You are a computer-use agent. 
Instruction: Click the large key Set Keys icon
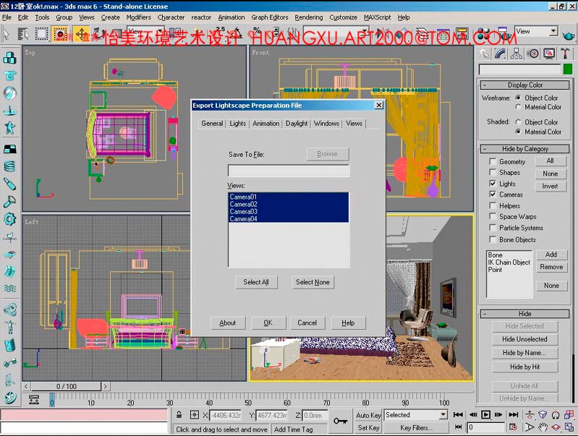(340, 421)
